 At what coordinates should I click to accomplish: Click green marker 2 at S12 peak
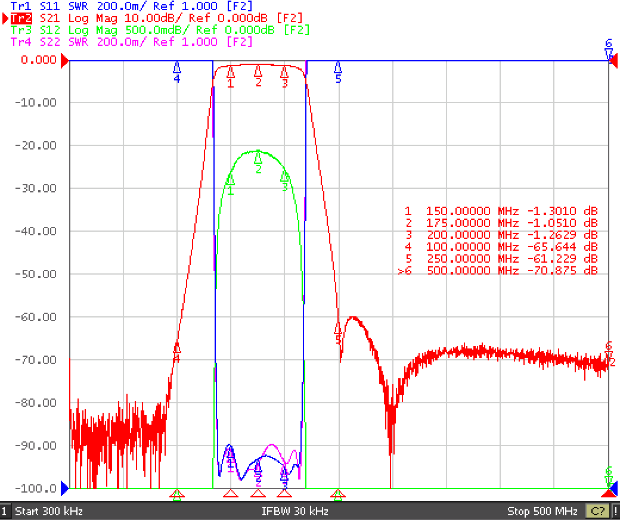[x=258, y=162]
